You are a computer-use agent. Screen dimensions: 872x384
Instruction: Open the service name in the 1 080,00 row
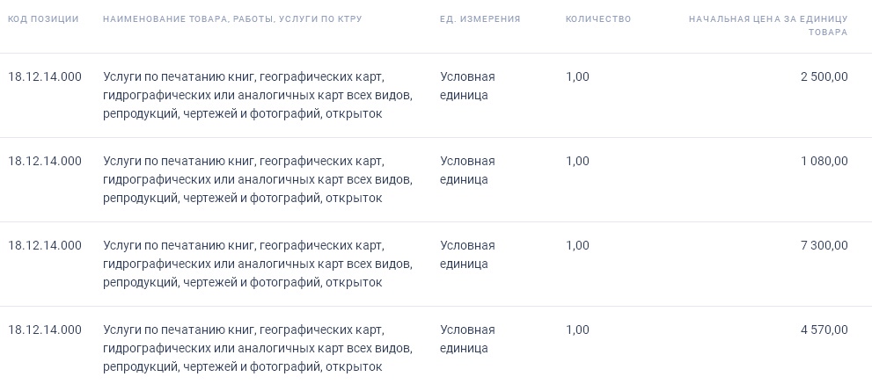(257, 179)
